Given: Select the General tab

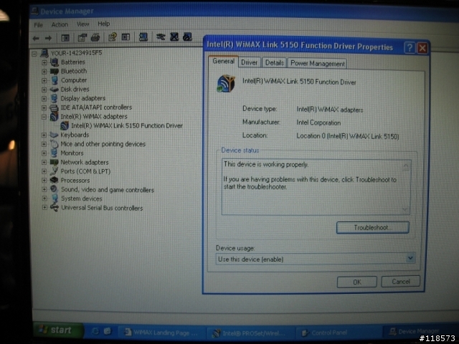Looking at the screenshot, I should click(223, 61).
